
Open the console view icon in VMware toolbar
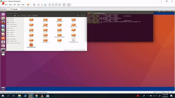(64, 5)
